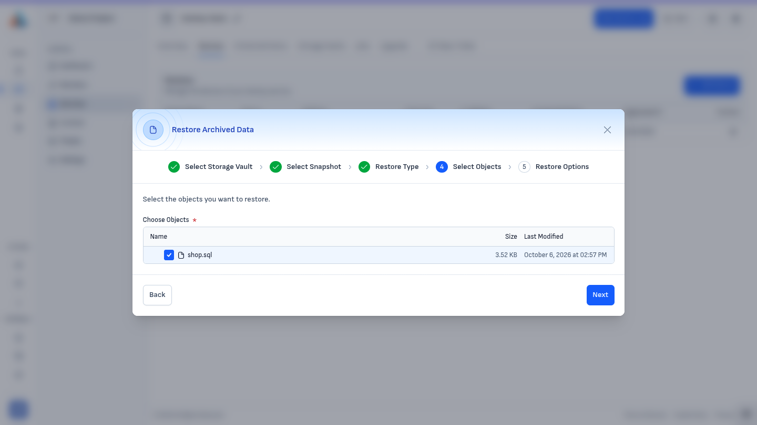Jump to the Restore Options step label
The height and width of the screenshot is (425, 757).
(x=562, y=167)
